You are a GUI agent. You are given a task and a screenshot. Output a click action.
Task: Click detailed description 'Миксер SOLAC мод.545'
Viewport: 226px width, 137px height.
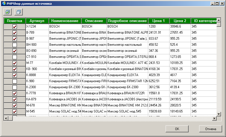click(127, 111)
